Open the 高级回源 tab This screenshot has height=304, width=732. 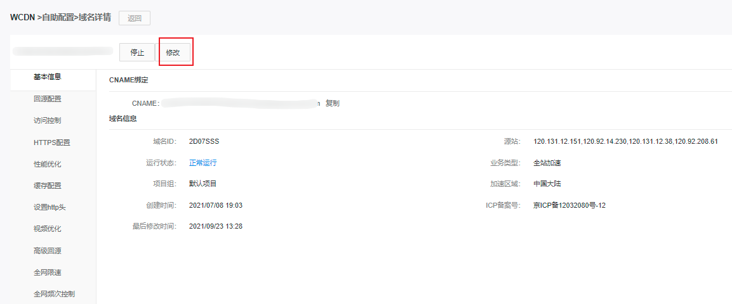(48, 251)
